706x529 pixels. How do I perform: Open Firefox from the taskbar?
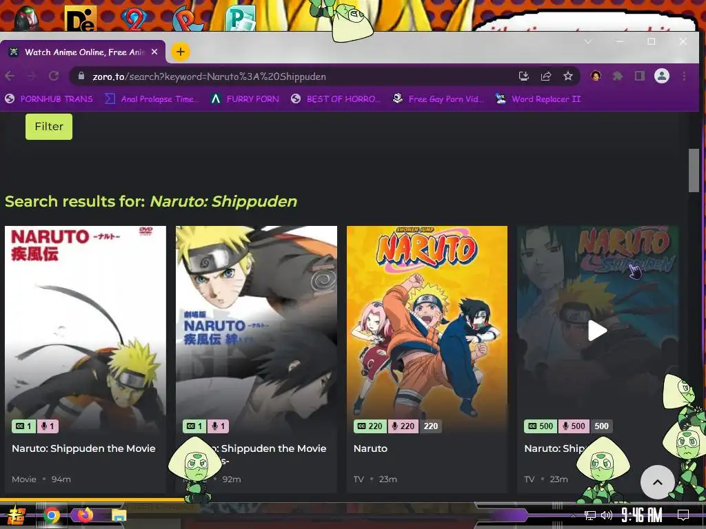(85, 515)
